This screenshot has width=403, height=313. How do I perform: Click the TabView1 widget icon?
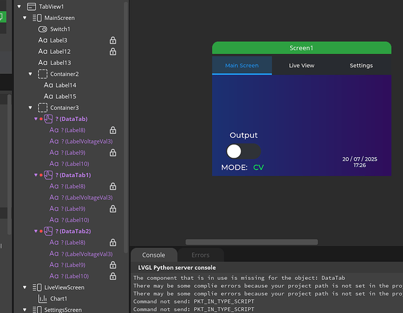coord(31,7)
